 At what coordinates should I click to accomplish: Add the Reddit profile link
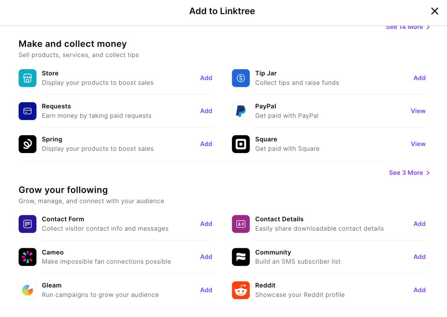tap(419, 290)
